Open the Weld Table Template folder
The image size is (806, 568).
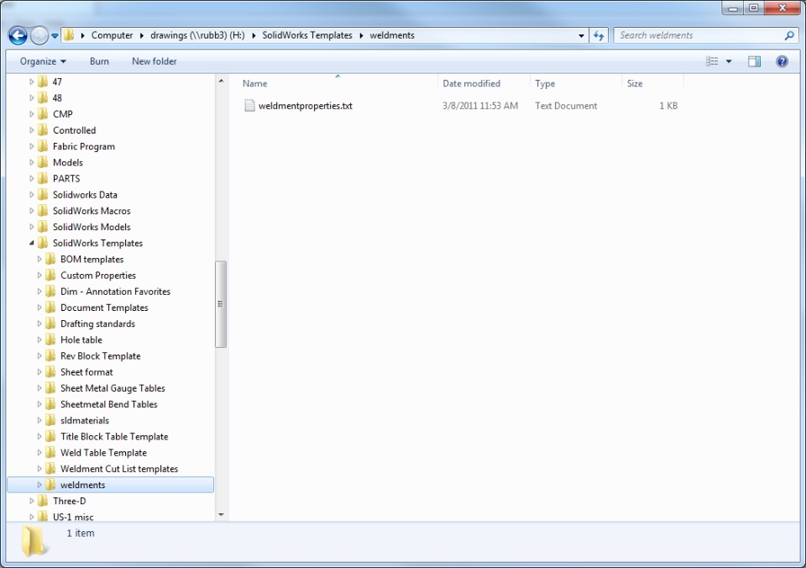point(104,453)
